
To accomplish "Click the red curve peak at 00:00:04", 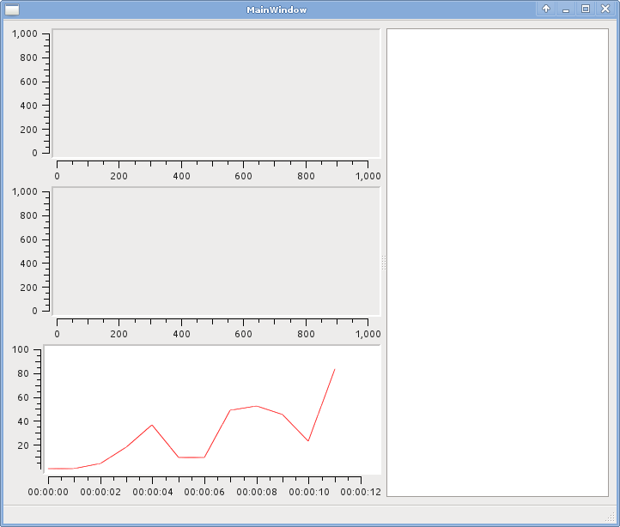I will (152, 425).
